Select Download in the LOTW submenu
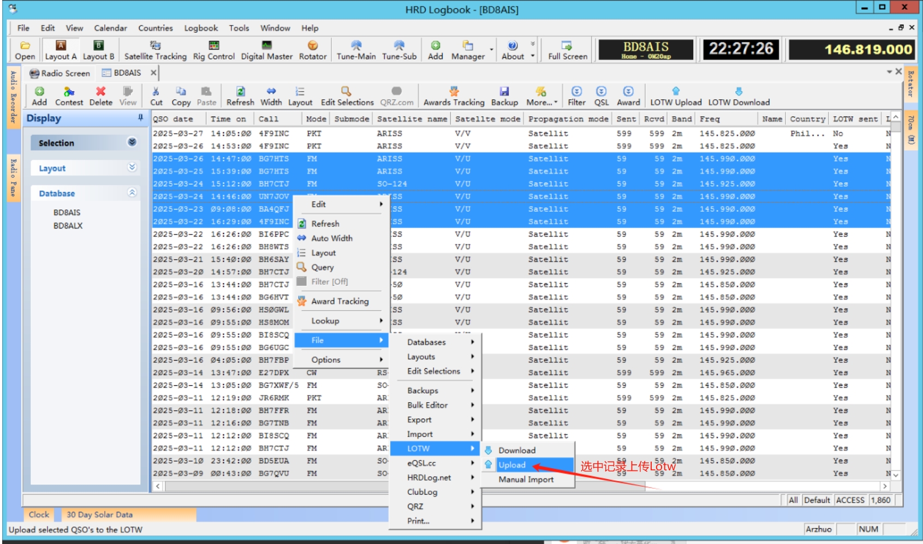Image resolution: width=923 pixels, height=544 pixels. click(528, 450)
